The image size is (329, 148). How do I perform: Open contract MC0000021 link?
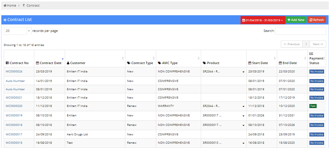coord(14,98)
